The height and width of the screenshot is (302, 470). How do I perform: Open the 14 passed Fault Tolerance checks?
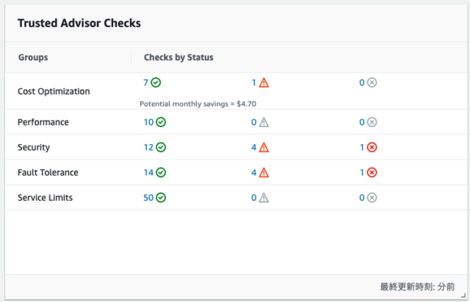tap(148, 173)
